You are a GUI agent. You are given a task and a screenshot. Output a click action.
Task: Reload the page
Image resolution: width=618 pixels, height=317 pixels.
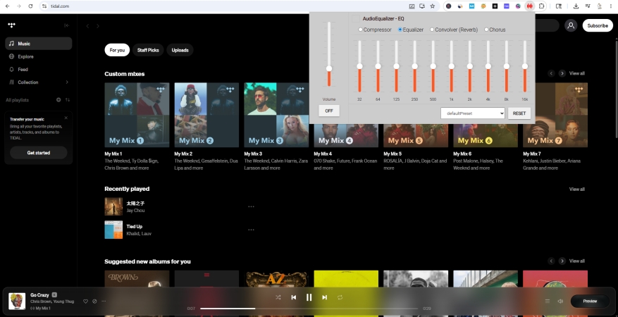click(31, 6)
